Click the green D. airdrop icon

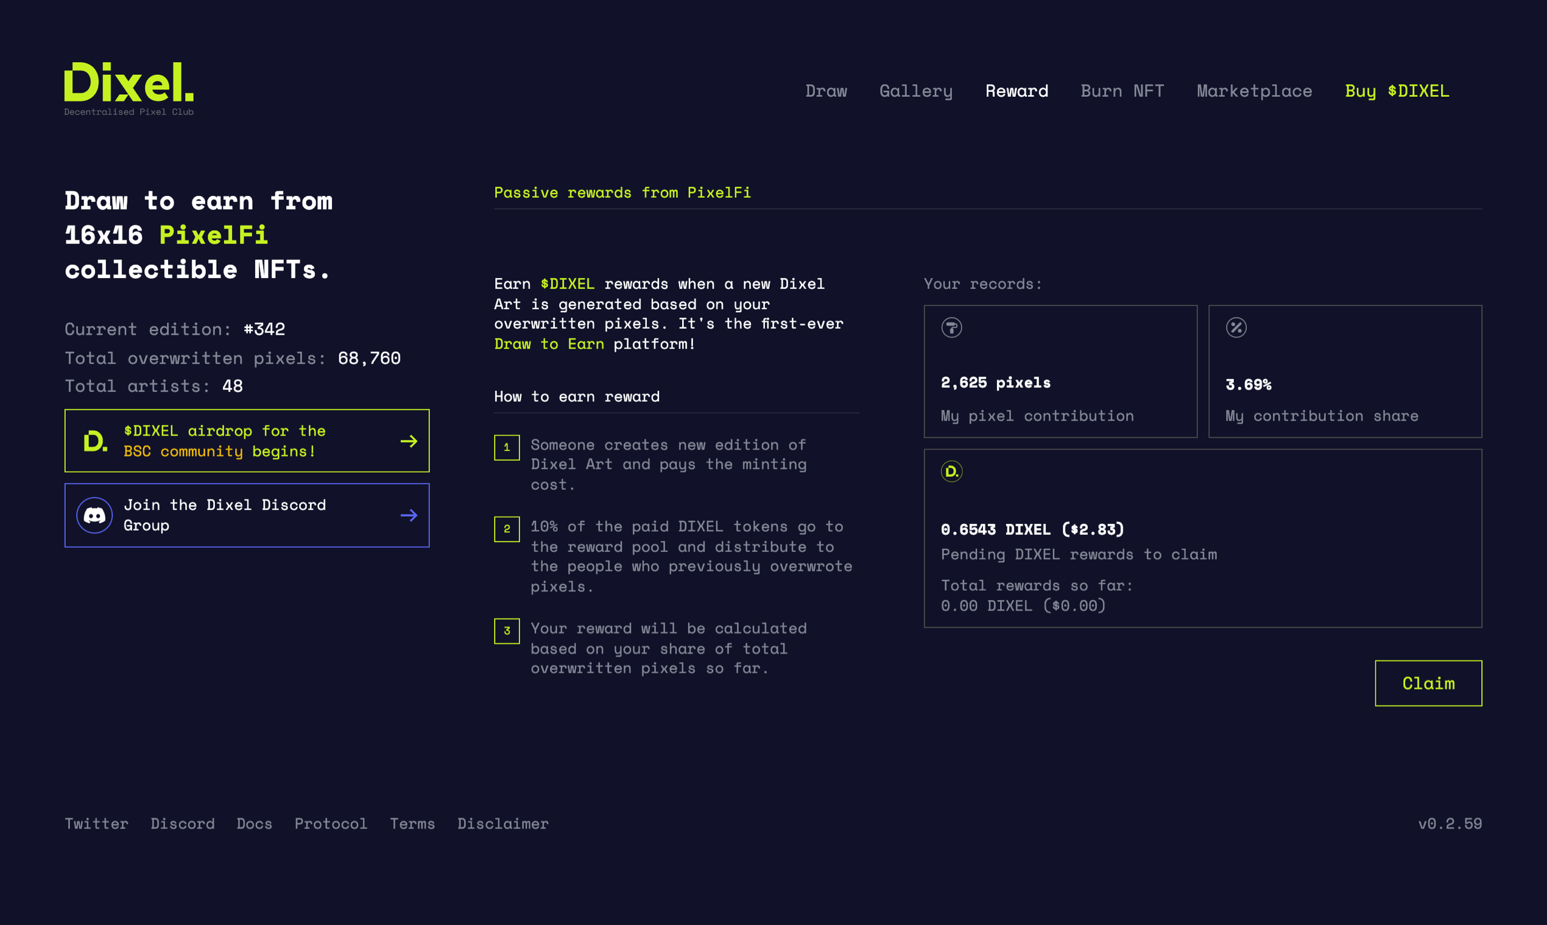coord(95,441)
